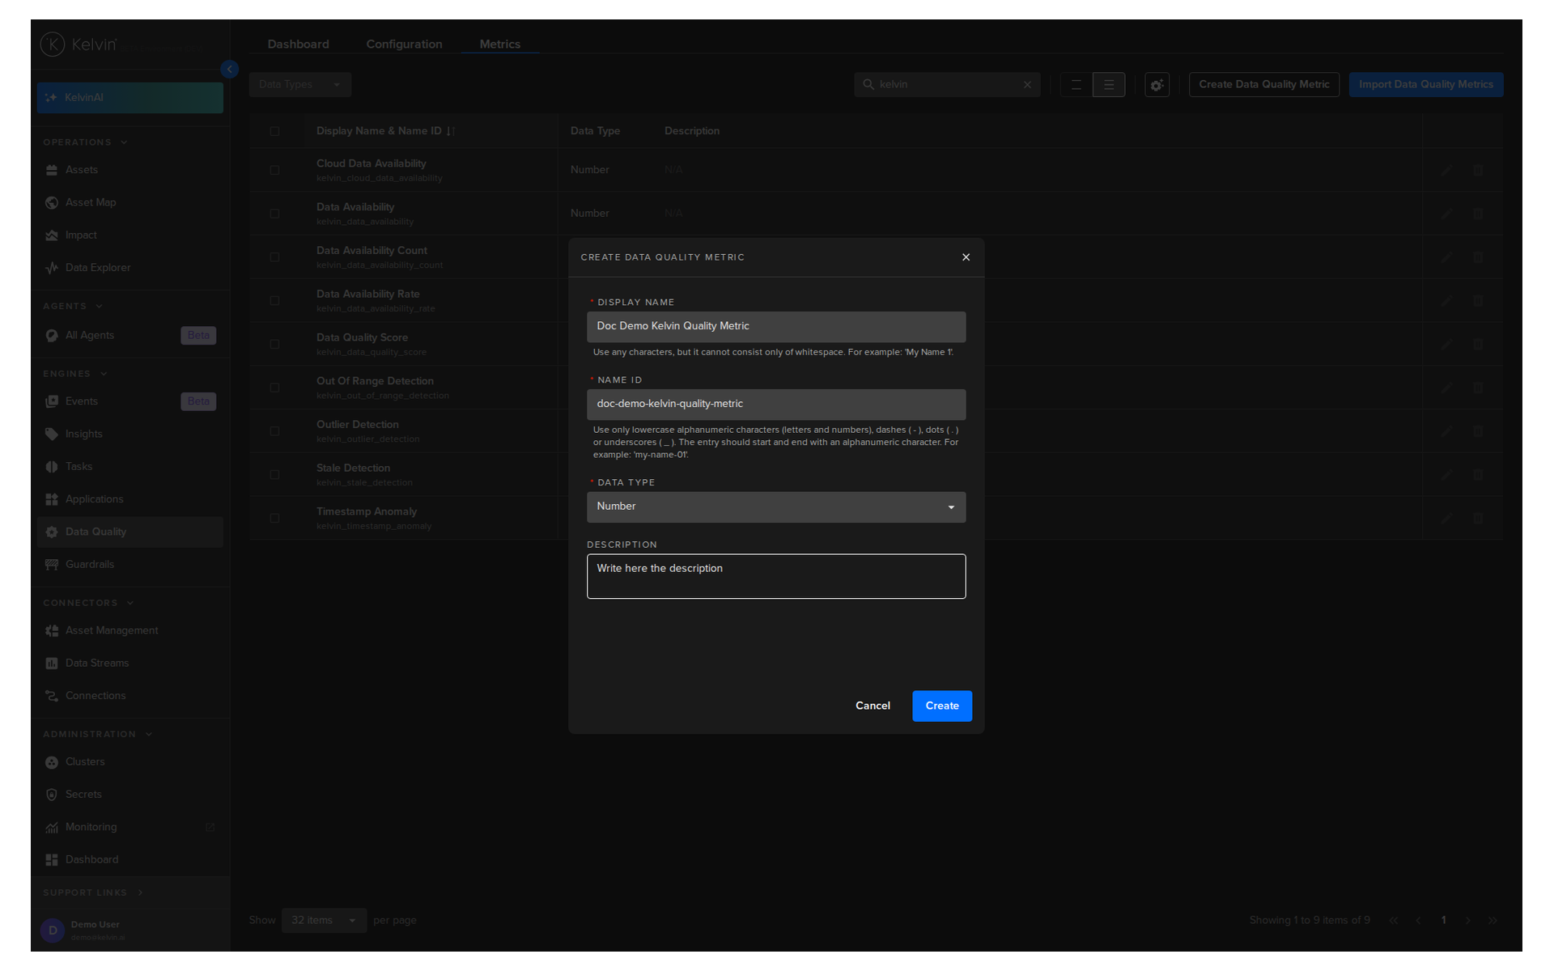Open the Impact sidebar icon
Image resolution: width=1554 pixels, height=971 pixels.
click(52, 235)
